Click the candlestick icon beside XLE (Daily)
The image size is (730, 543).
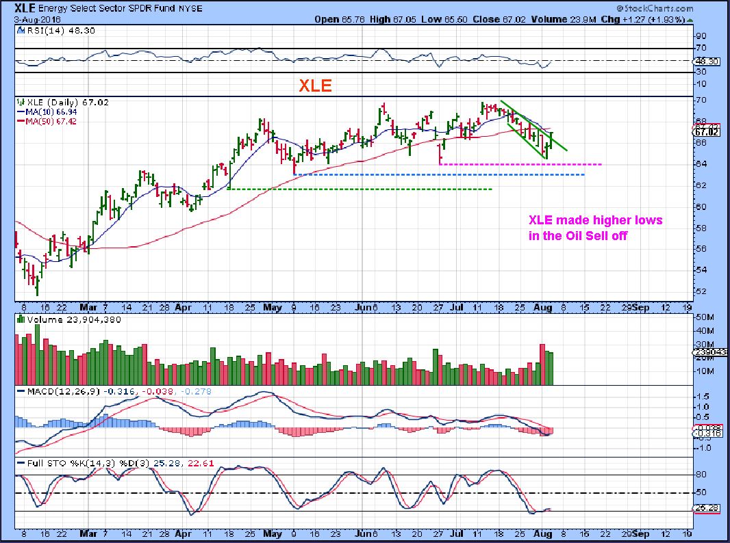(21, 102)
